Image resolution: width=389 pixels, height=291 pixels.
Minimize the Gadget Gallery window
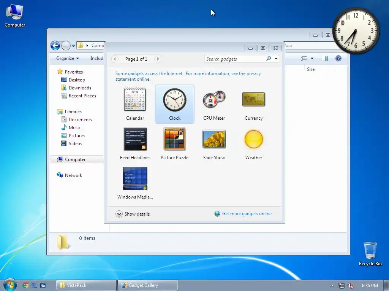point(250,48)
